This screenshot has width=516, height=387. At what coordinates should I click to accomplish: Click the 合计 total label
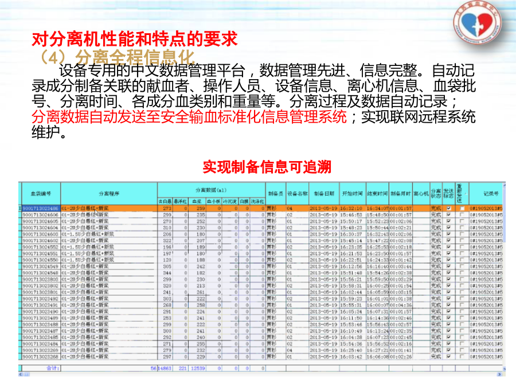[53, 368]
